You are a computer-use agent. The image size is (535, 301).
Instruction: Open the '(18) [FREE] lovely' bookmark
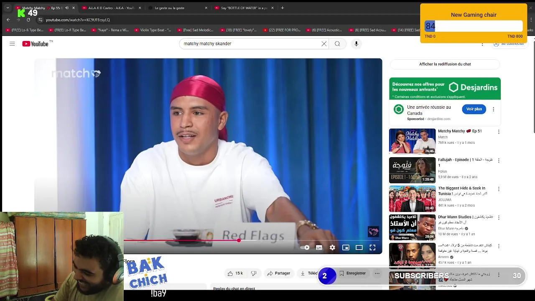tap(238, 30)
